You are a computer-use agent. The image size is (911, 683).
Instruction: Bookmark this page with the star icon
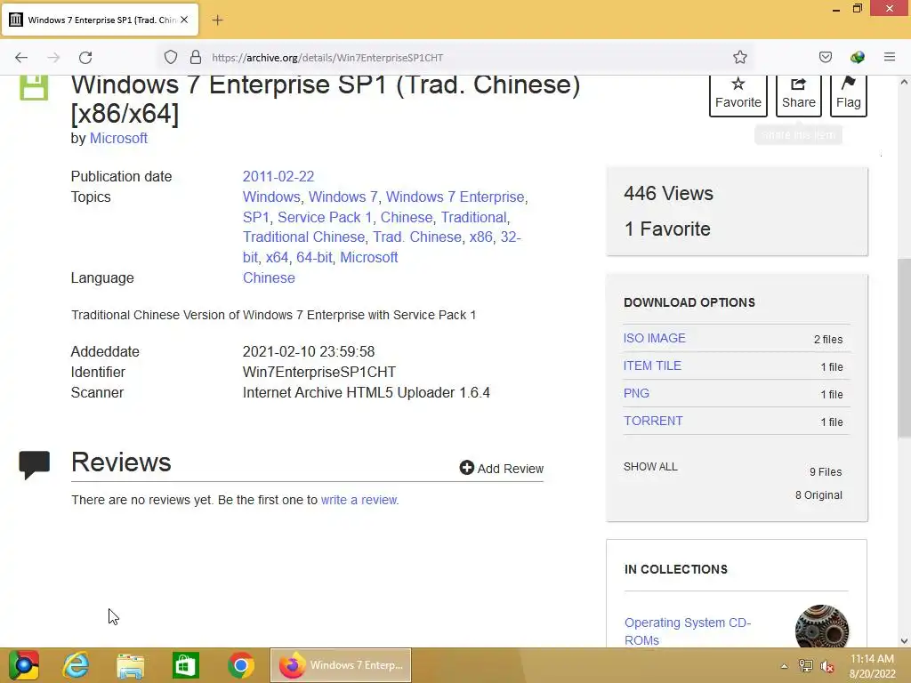(739, 57)
